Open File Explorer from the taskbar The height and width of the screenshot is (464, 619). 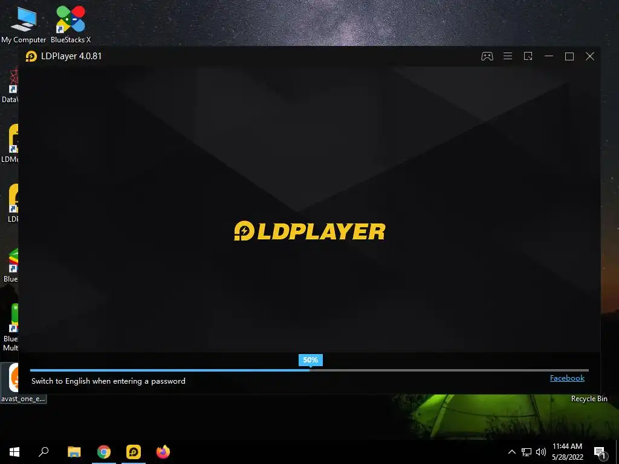coord(74,452)
